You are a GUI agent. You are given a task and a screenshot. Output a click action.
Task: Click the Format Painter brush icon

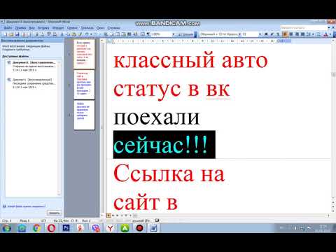tap(80, 34)
